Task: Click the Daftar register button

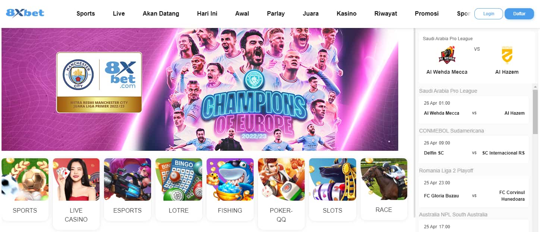Action: (x=519, y=14)
